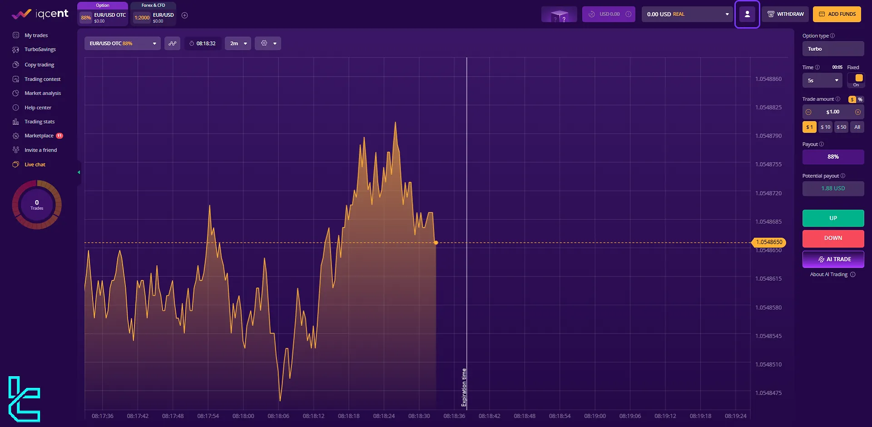Toggle the Fixed time switch

[x=856, y=80]
